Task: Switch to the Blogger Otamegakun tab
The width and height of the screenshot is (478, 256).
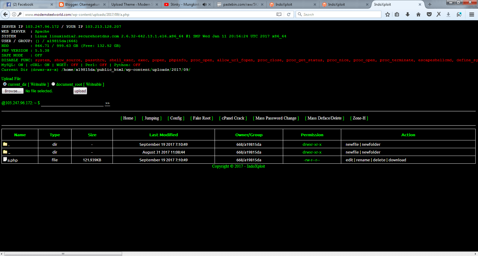Action: point(82,4)
